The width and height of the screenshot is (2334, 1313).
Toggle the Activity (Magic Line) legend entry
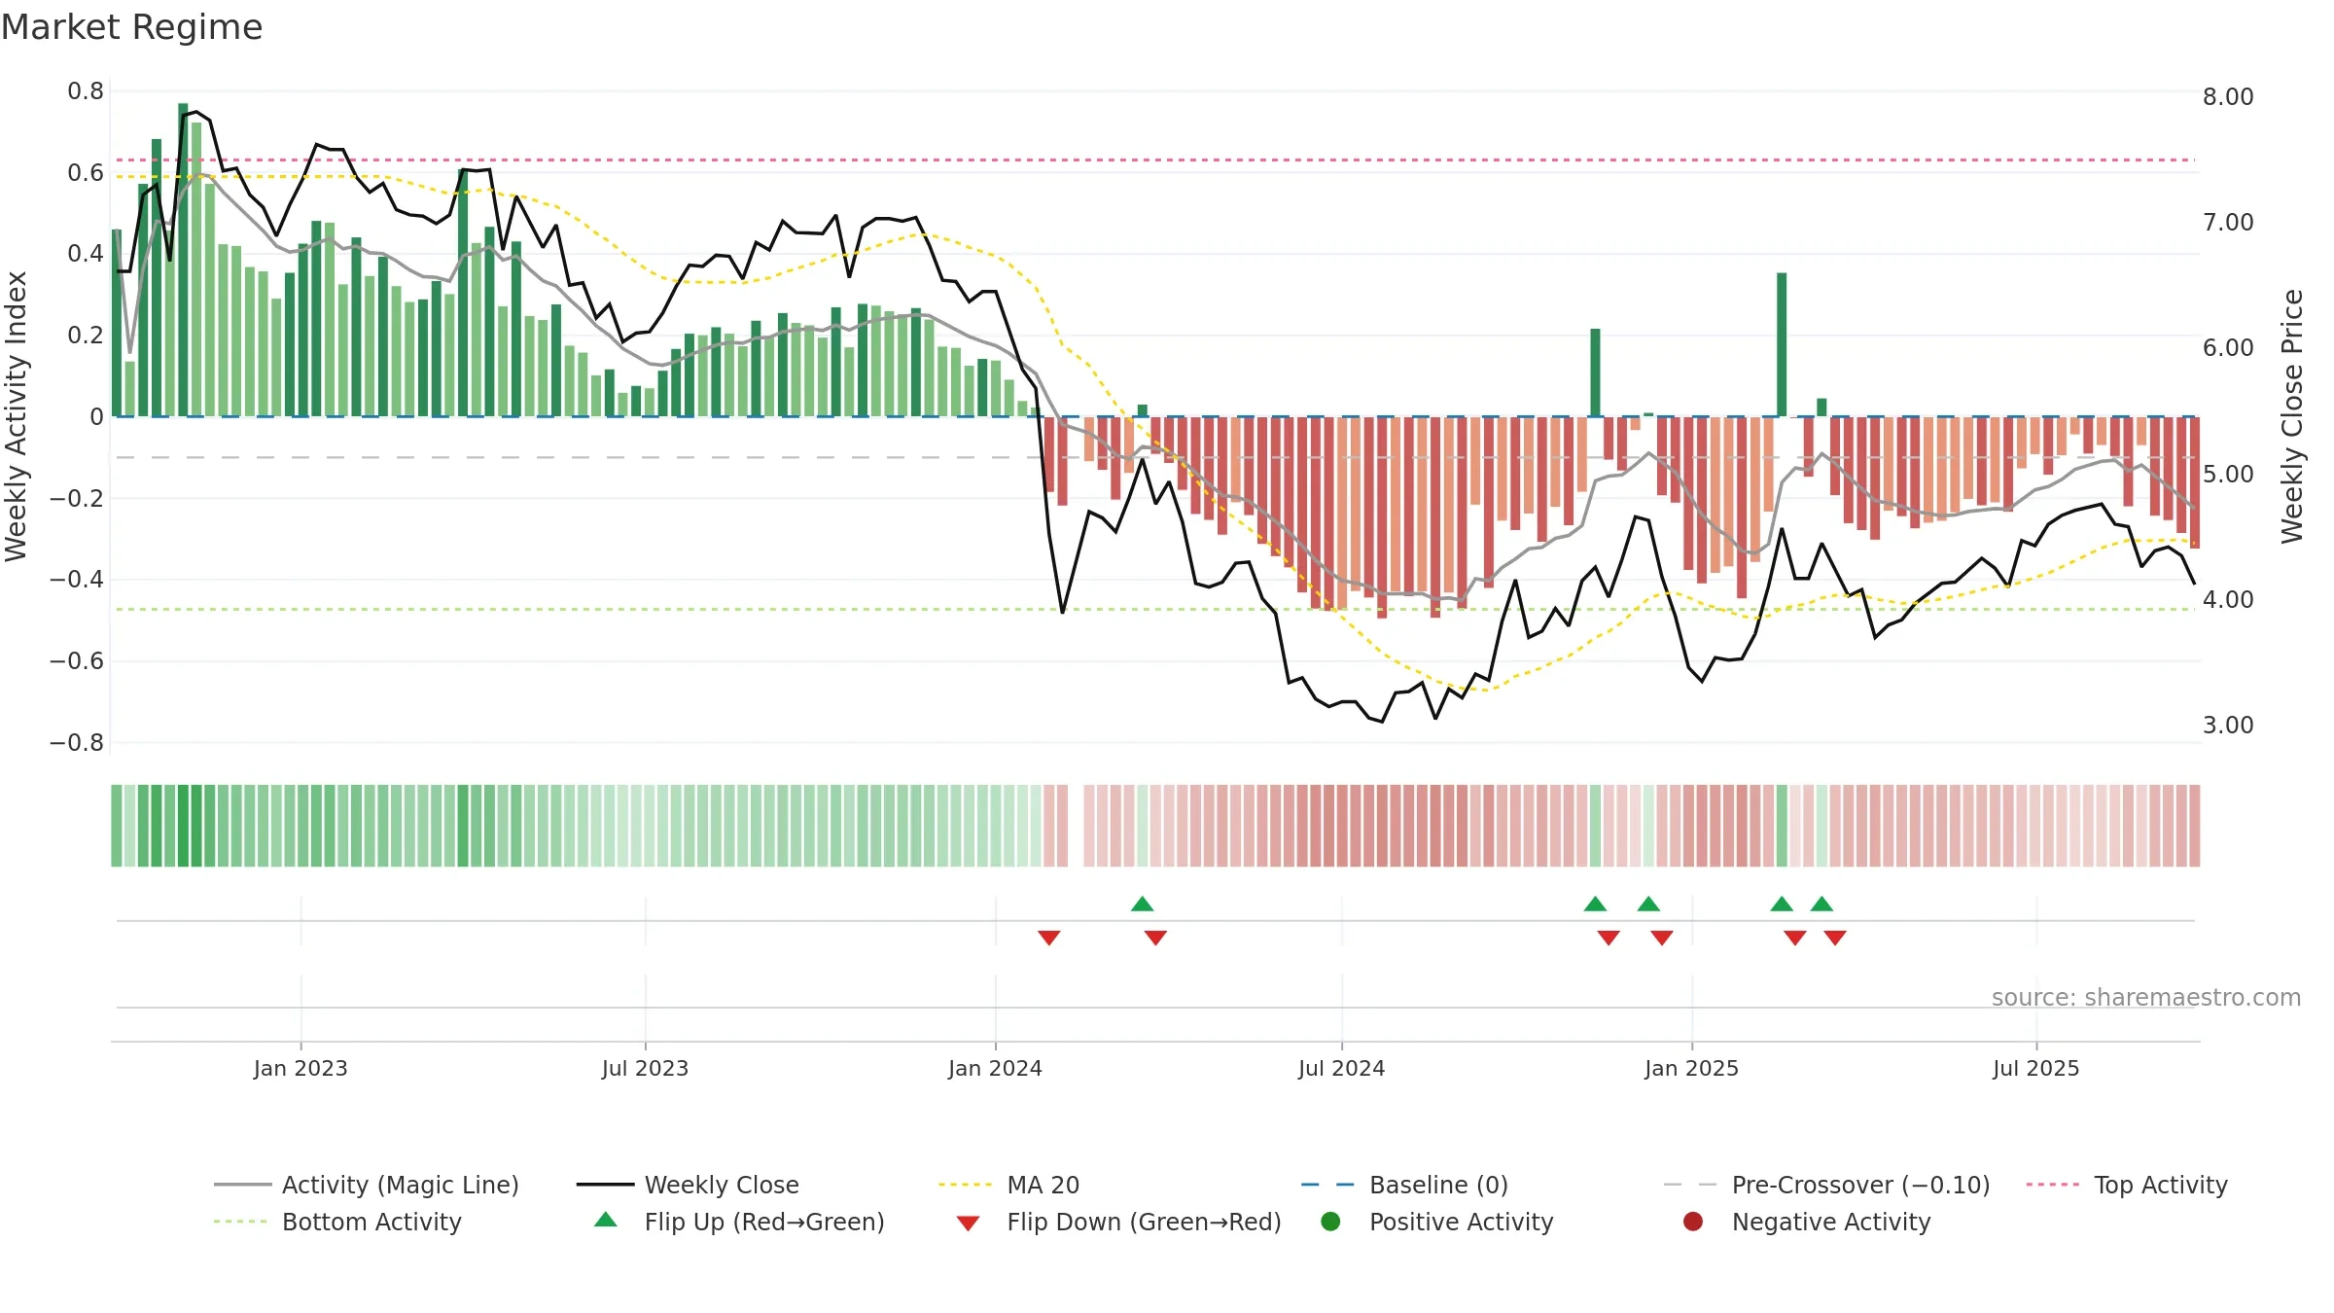pos(367,1185)
